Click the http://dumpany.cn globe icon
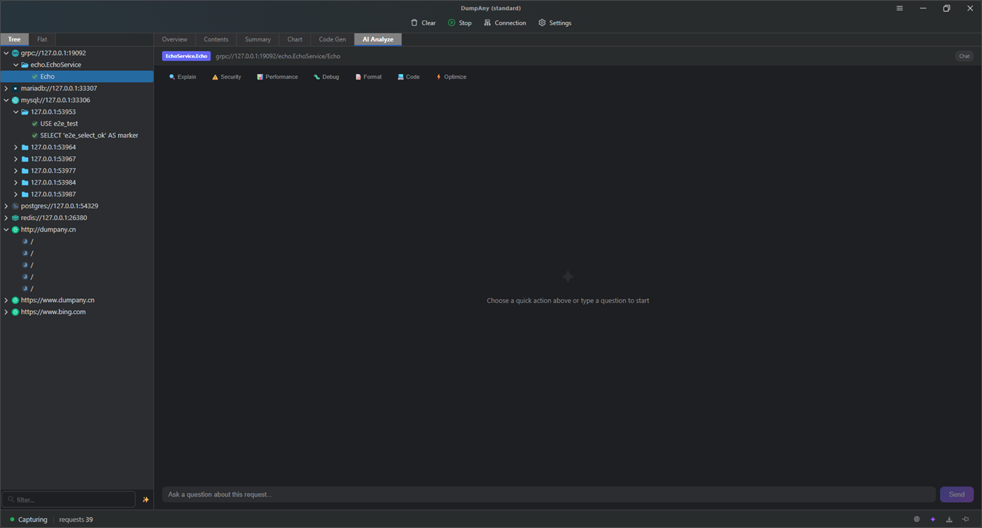This screenshot has height=528, width=982. pyautogui.click(x=15, y=230)
